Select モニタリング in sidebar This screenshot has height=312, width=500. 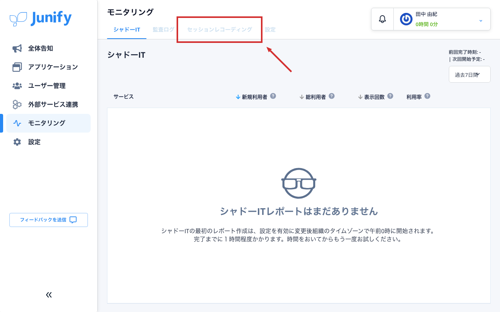[48, 123]
